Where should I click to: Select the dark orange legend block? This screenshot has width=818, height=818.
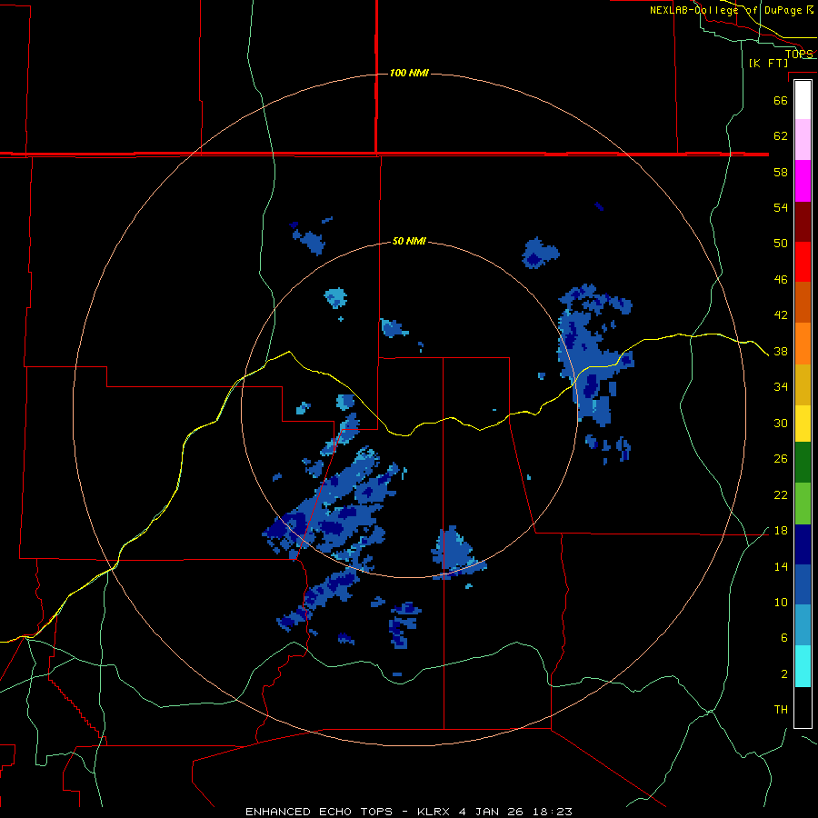click(x=803, y=303)
